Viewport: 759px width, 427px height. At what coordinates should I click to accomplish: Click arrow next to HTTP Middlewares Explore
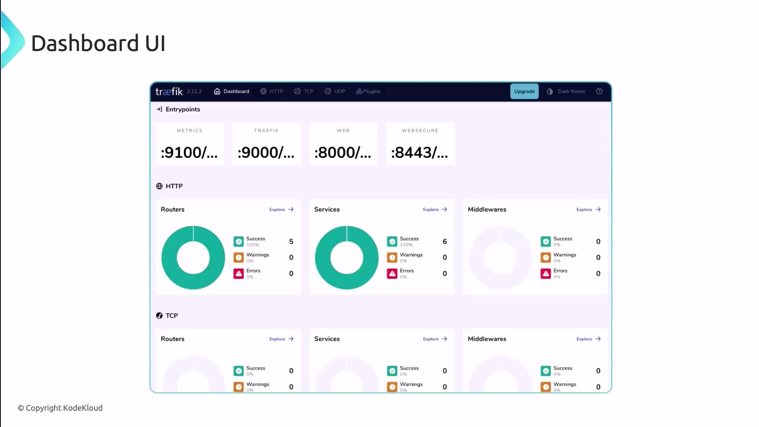point(598,210)
